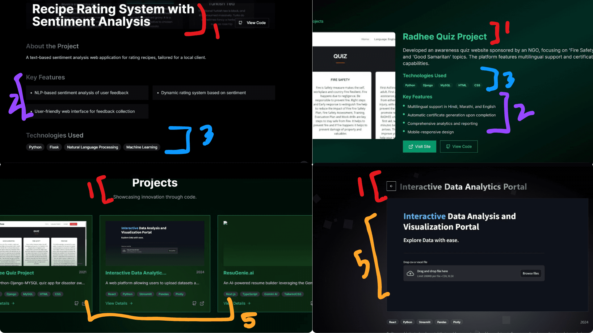The image size is (593, 333).
Task: Click Multilingual support in Hindi, Marathi feature
Action: [451, 106]
